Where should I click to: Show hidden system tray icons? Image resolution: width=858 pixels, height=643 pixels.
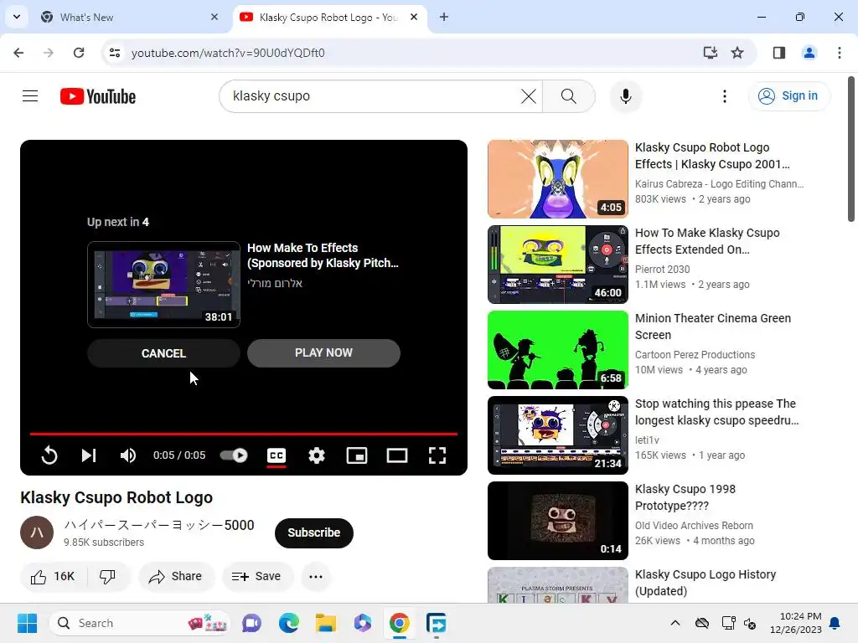[x=675, y=623]
